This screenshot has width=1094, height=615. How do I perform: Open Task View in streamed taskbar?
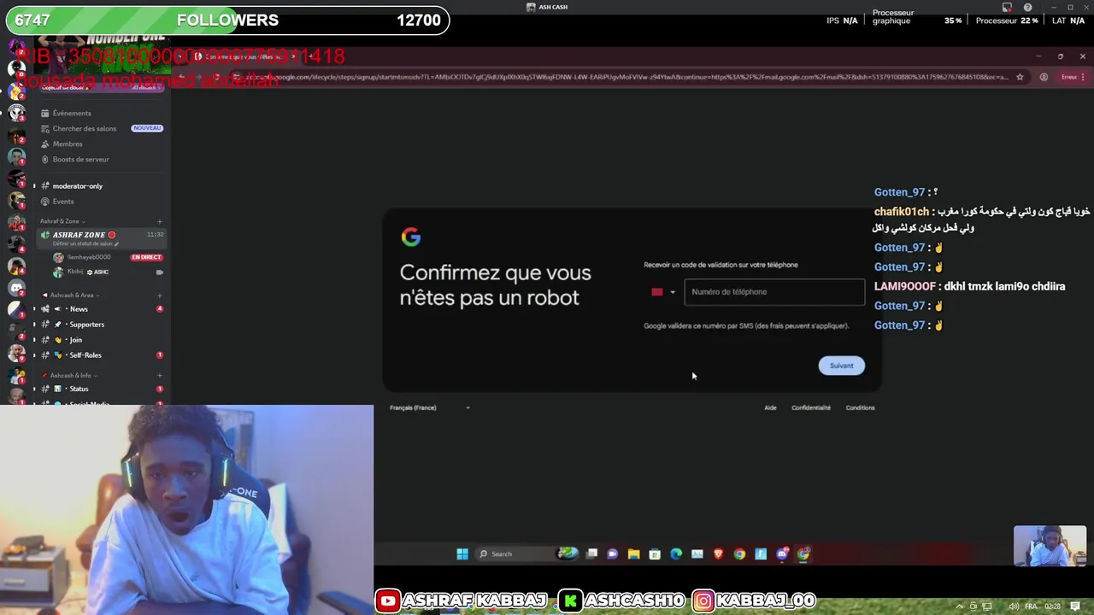(x=591, y=553)
